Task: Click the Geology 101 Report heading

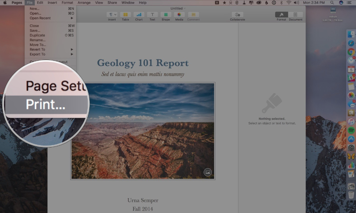Action: [143, 63]
